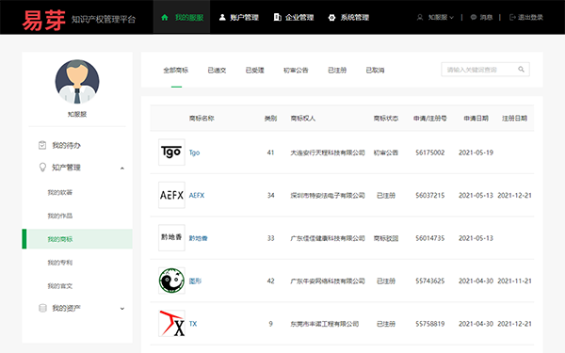Click the database icon beside 我的资产
The image size is (565, 353).
click(x=42, y=308)
